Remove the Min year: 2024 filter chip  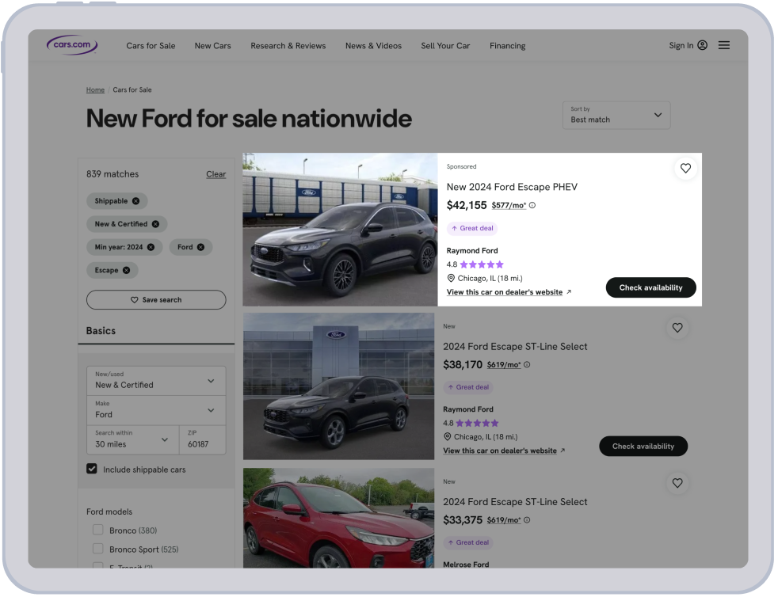151,248
